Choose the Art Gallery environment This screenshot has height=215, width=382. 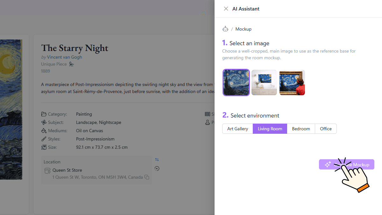[x=238, y=129]
